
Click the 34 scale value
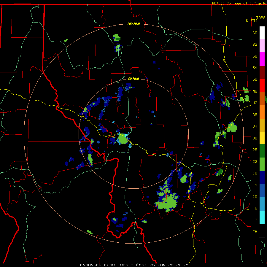click(255, 126)
